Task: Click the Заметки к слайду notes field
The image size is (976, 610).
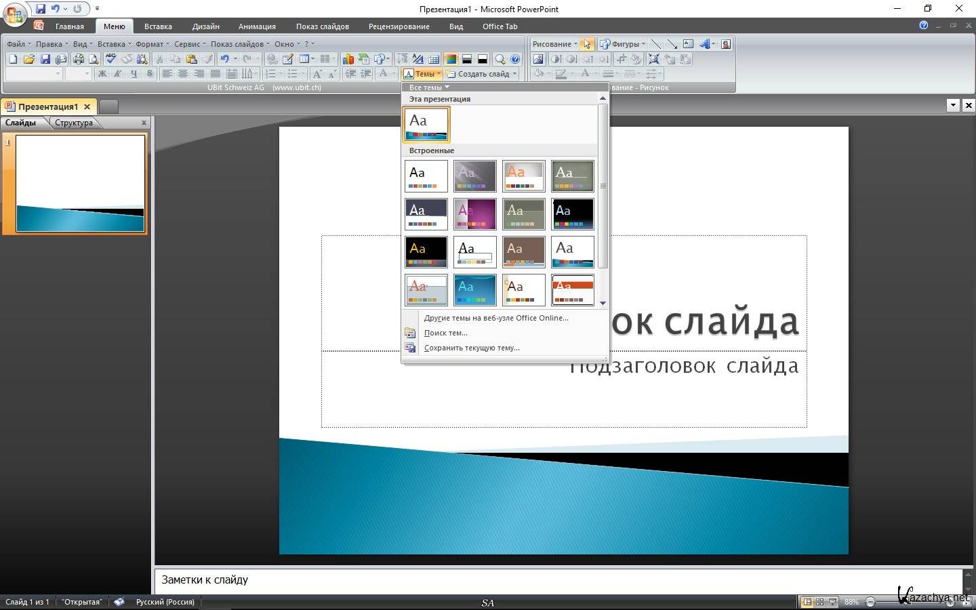Action: click(x=558, y=580)
